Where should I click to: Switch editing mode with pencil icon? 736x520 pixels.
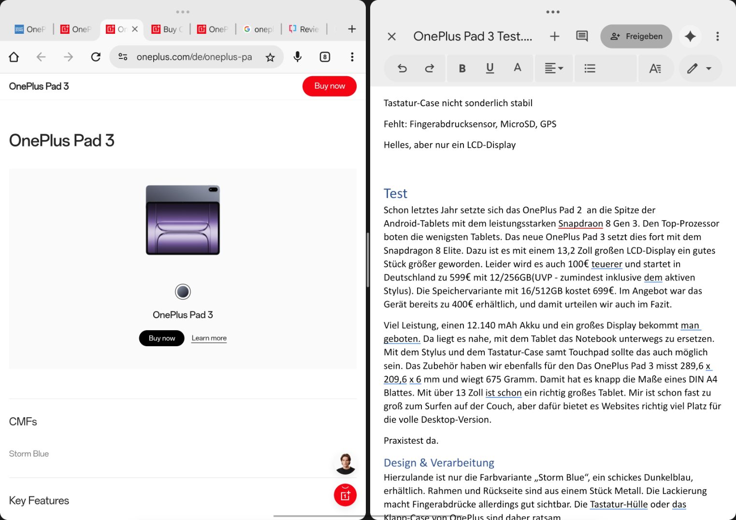tap(693, 68)
